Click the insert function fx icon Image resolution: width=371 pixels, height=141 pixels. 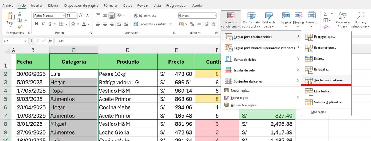pyautogui.click(x=50, y=41)
